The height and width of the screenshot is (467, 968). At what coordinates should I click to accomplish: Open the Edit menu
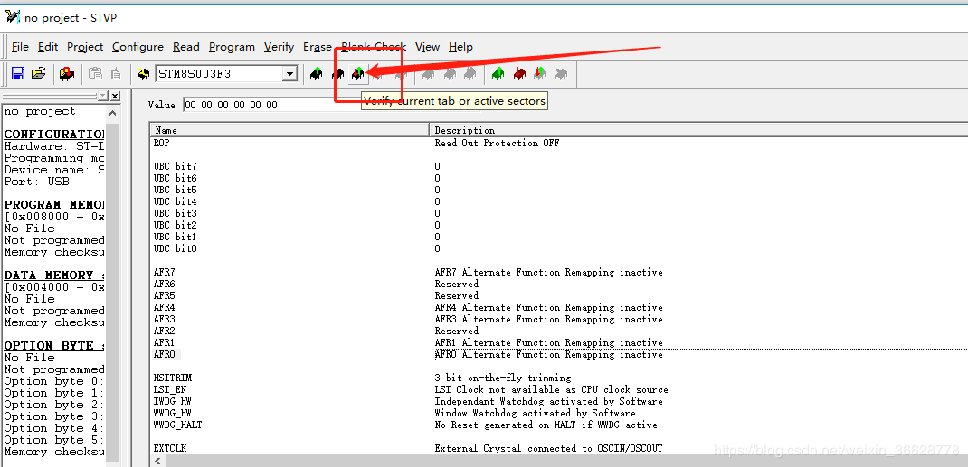[48, 47]
